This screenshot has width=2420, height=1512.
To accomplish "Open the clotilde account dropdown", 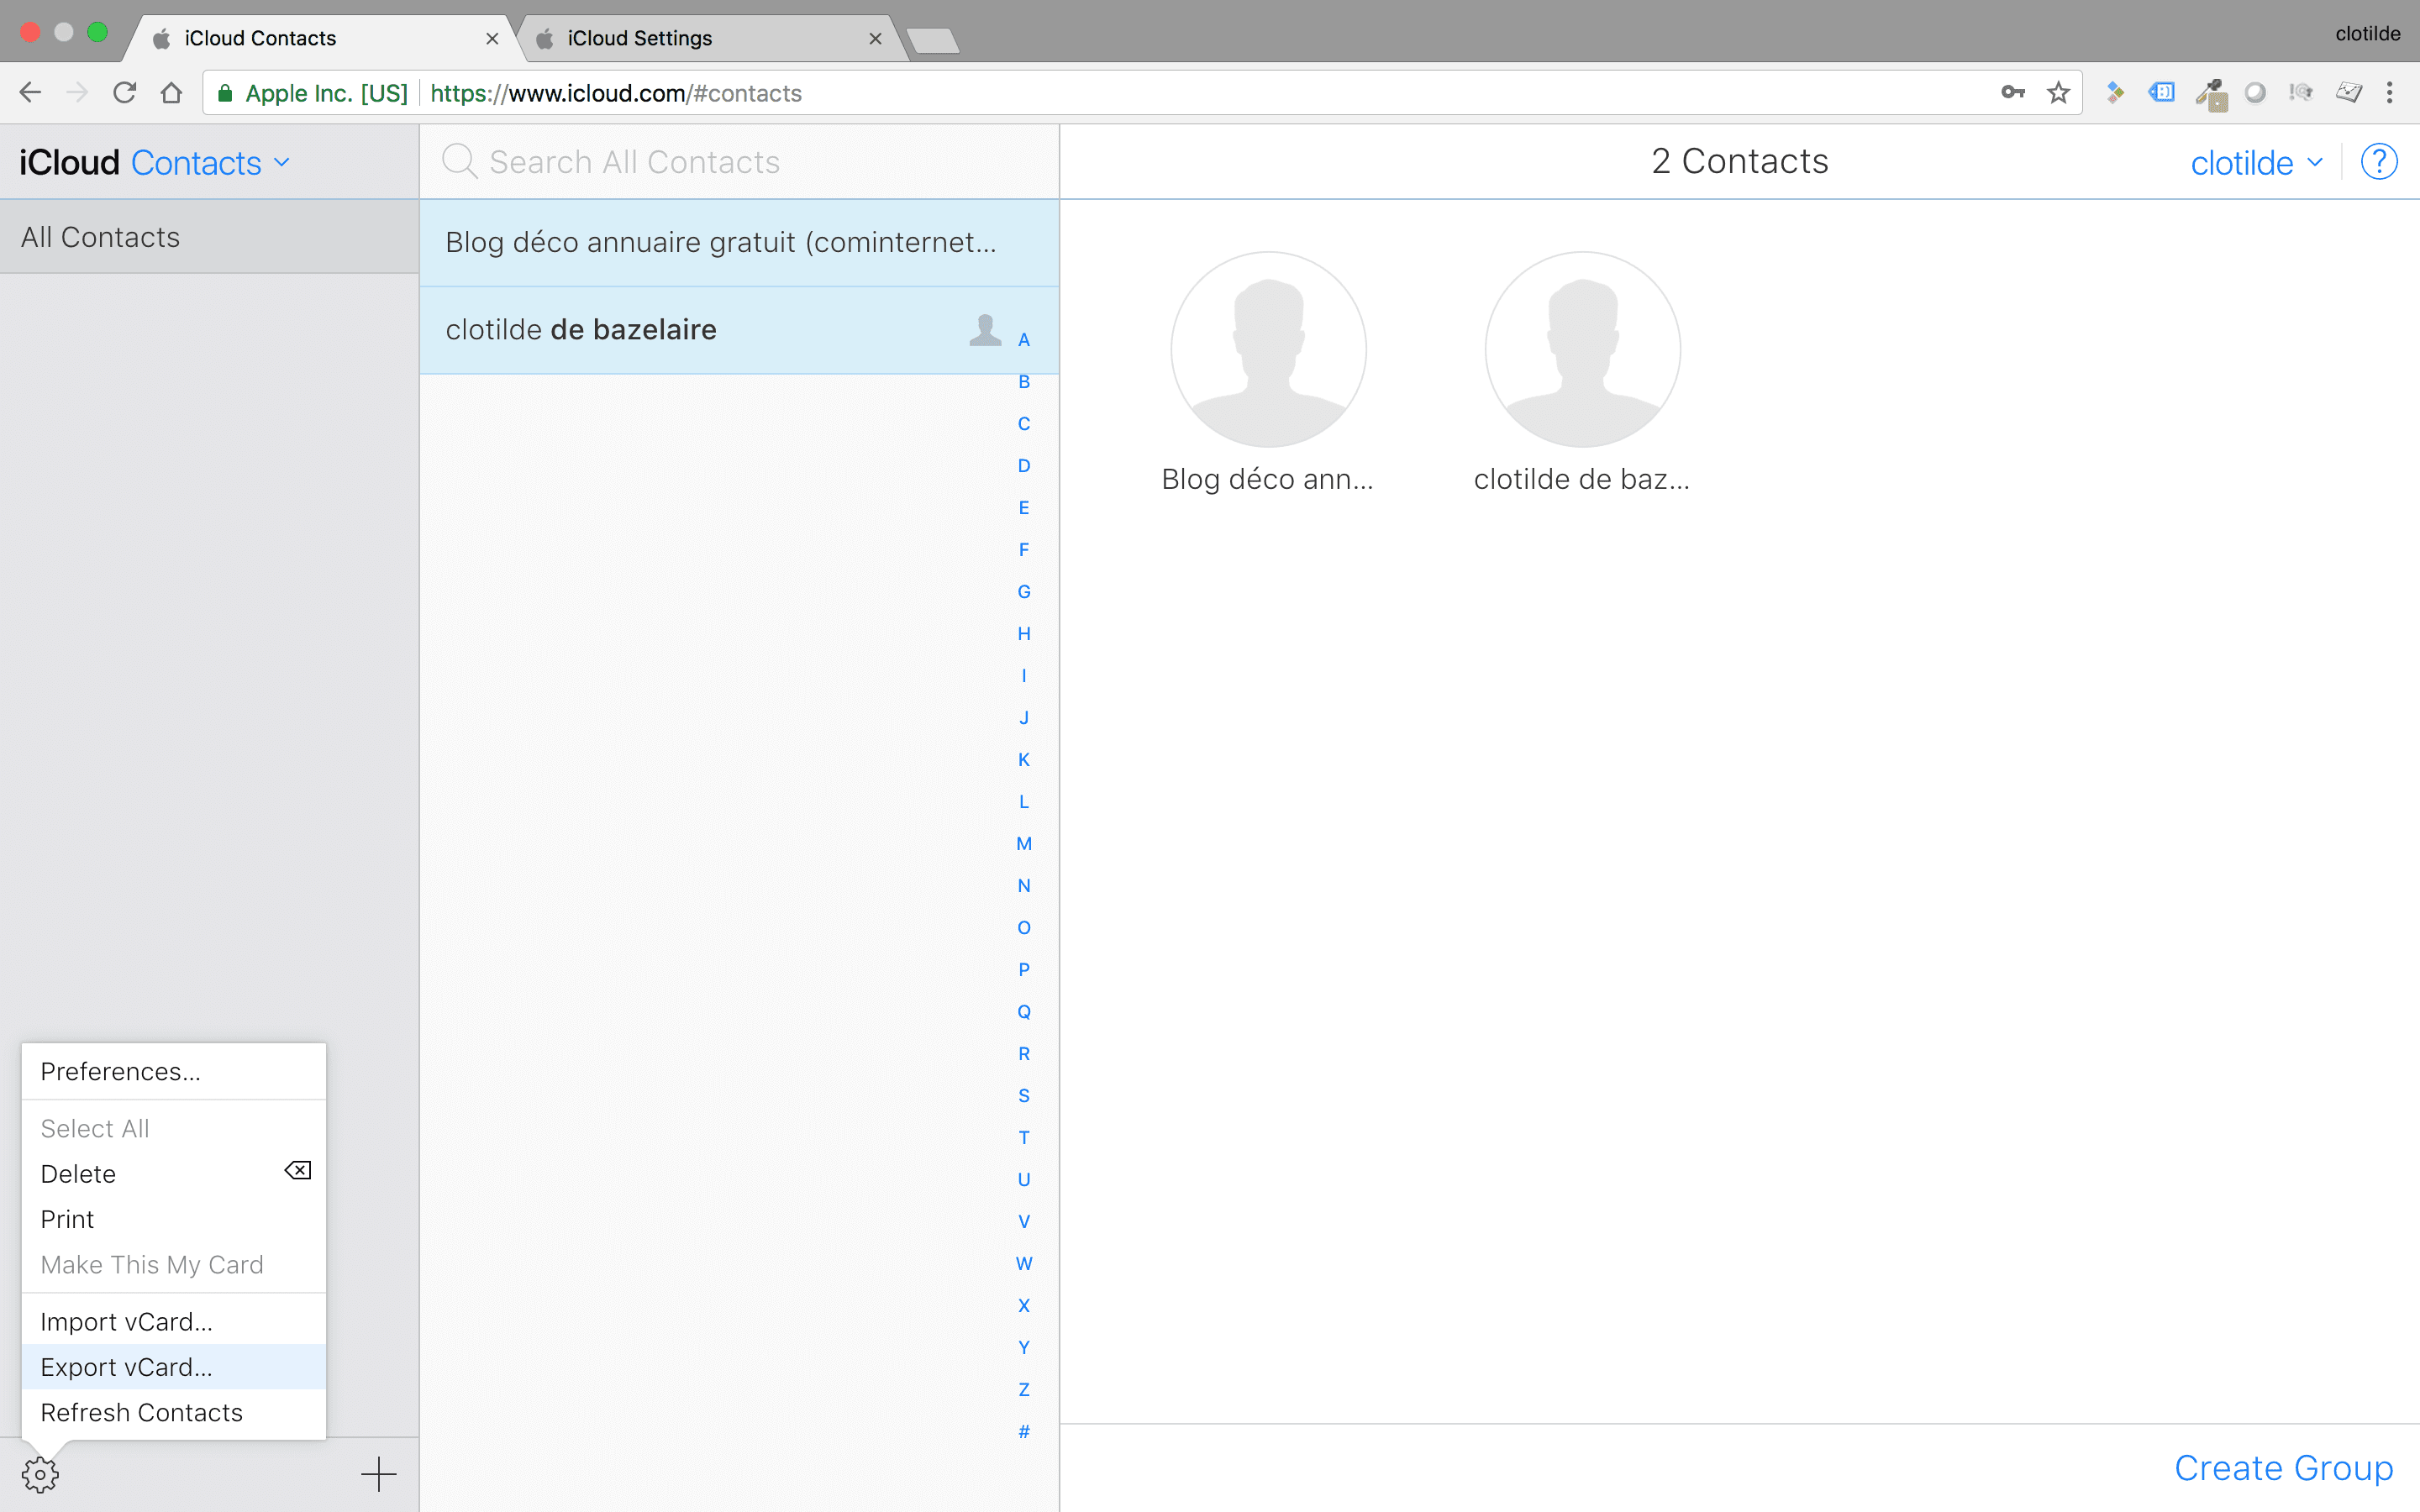I will (x=2255, y=163).
